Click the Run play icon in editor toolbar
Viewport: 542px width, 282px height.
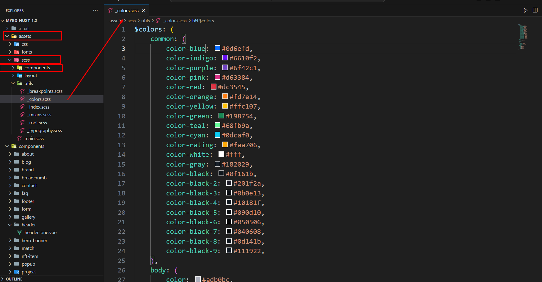(525, 10)
